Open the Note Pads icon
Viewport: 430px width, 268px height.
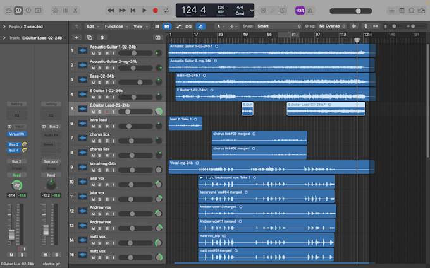[x=402, y=10]
